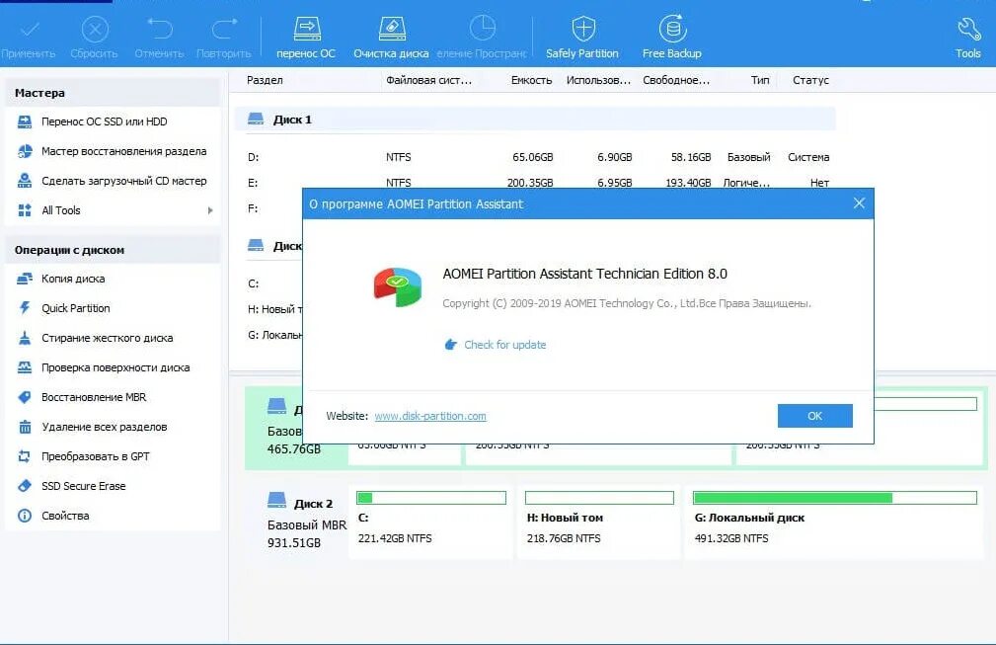
Task: Select the C: 221.42GB NTFS partition block
Action: point(430,523)
